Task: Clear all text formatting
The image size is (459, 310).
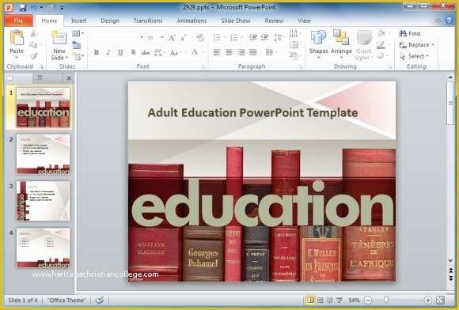Action: pos(200,38)
